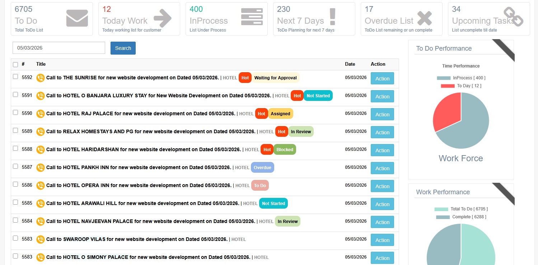Viewport: 538px width, 265px height.
Task: Click the exclamation icon on Next 7 Days card
Action: (332, 17)
